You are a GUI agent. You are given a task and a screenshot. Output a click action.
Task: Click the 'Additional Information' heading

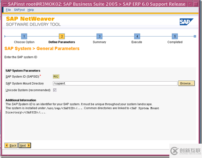tap(21, 100)
